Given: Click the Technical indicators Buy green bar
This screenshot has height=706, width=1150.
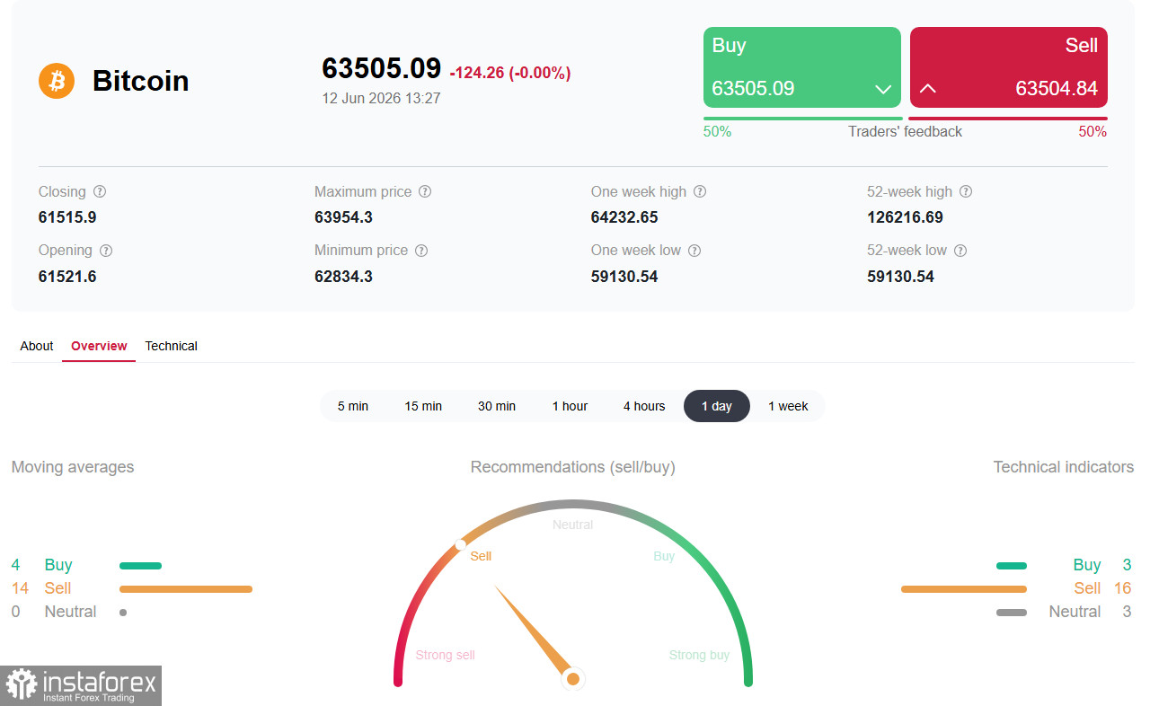Looking at the screenshot, I should point(1012,566).
